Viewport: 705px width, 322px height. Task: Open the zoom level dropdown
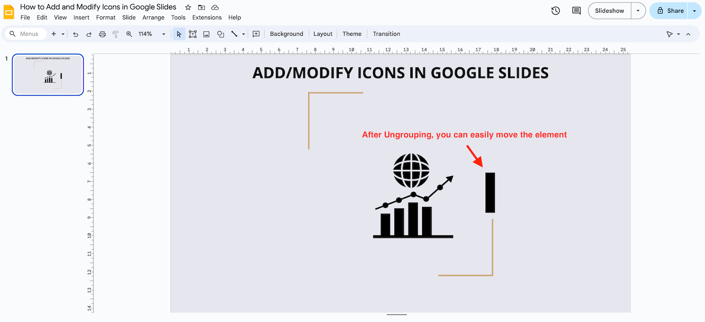164,34
